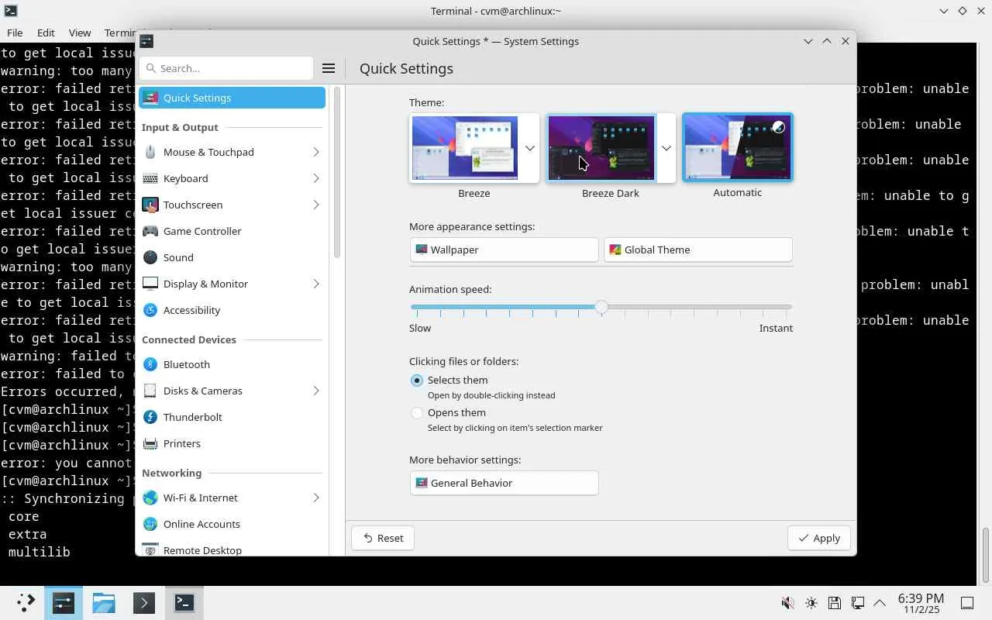Click the Reset button
This screenshot has width=992, height=620.
coord(383,538)
